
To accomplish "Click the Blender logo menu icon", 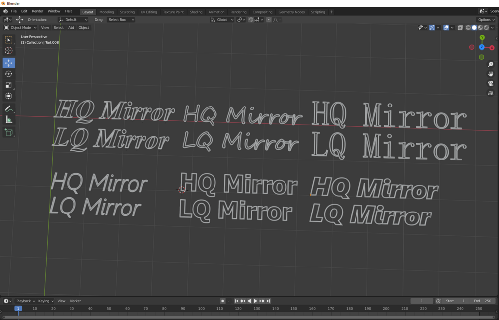I will [x=5, y=11].
